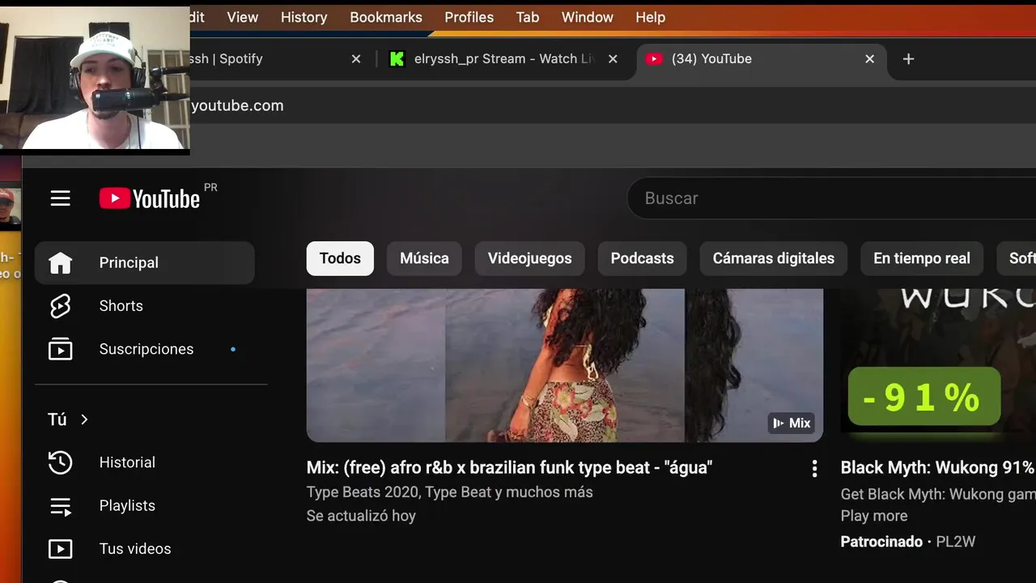1036x583 pixels.
Task: Open the Mix: (free) afro r&b title link
Action: 509,467
